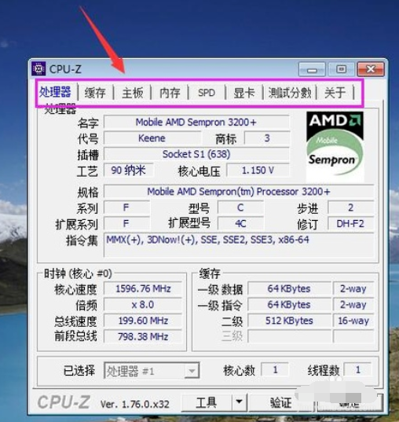The height and width of the screenshot is (422, 399).
Task: Go to the 显卡 tab
Action: point(244,93)
